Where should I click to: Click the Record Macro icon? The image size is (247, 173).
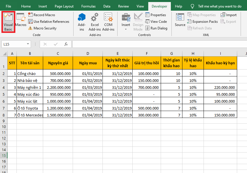point(30,15)
